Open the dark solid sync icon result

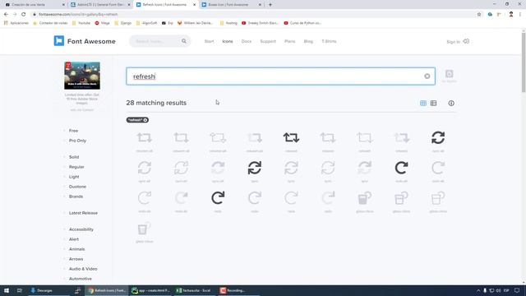click(254, 168)
